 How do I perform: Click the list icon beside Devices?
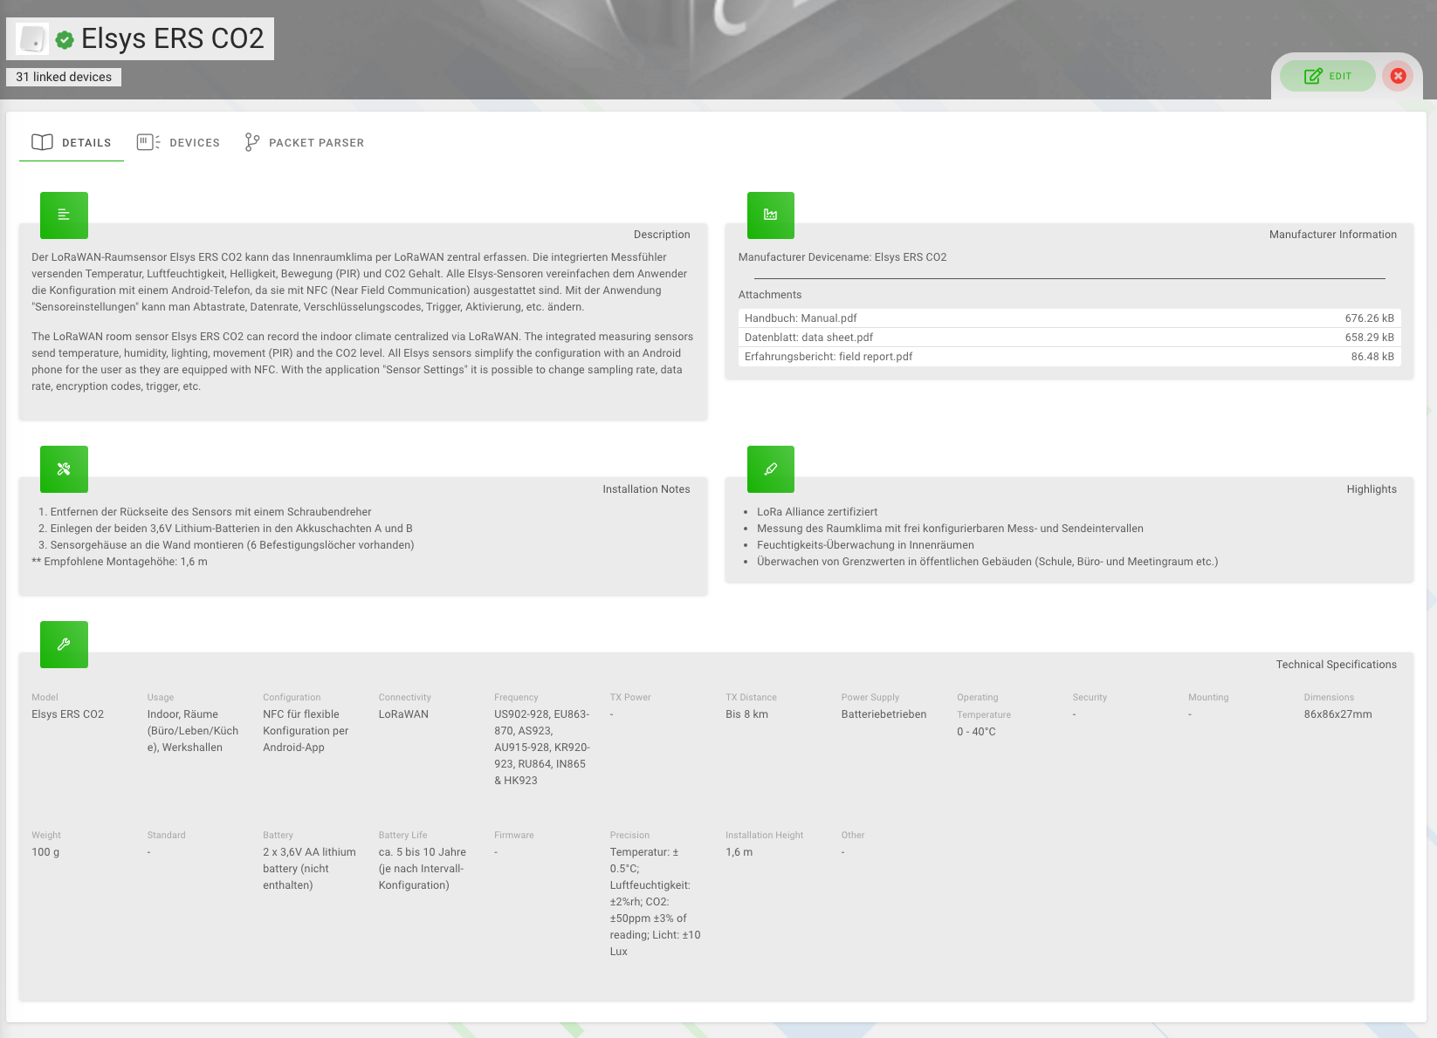pyautogui.click(x=147, y=141)
